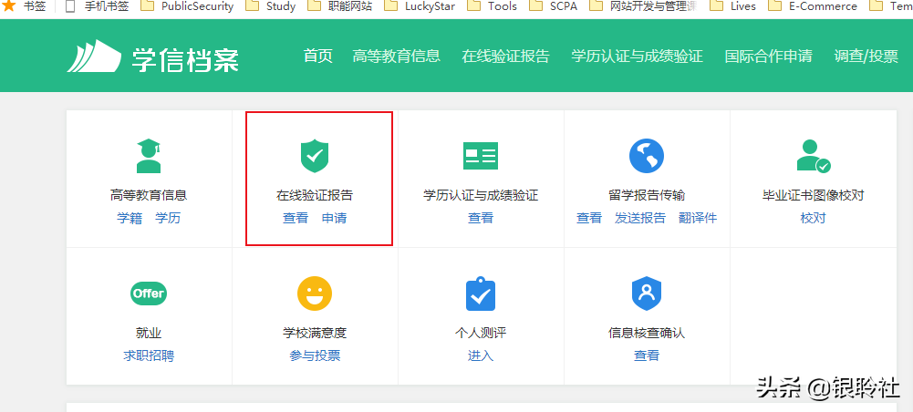The height and width of the screenshot is (412, 913).
Task: Open the Lives bookmark folder
Action: click(x=732, y=6)
